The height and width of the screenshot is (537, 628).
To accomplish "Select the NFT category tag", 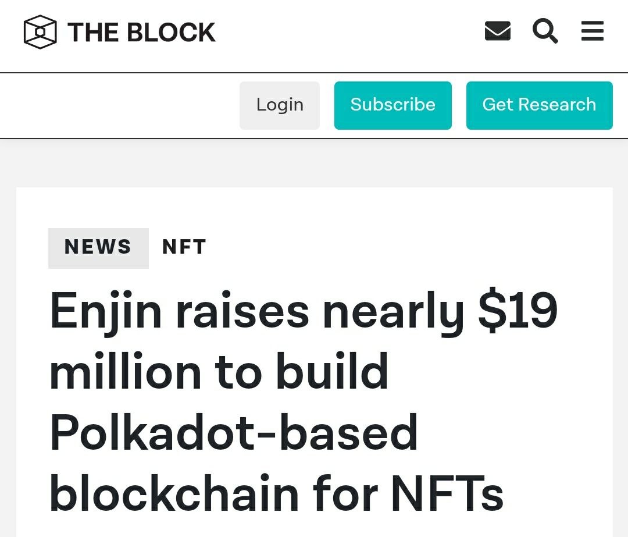I will tap(184, 247).
